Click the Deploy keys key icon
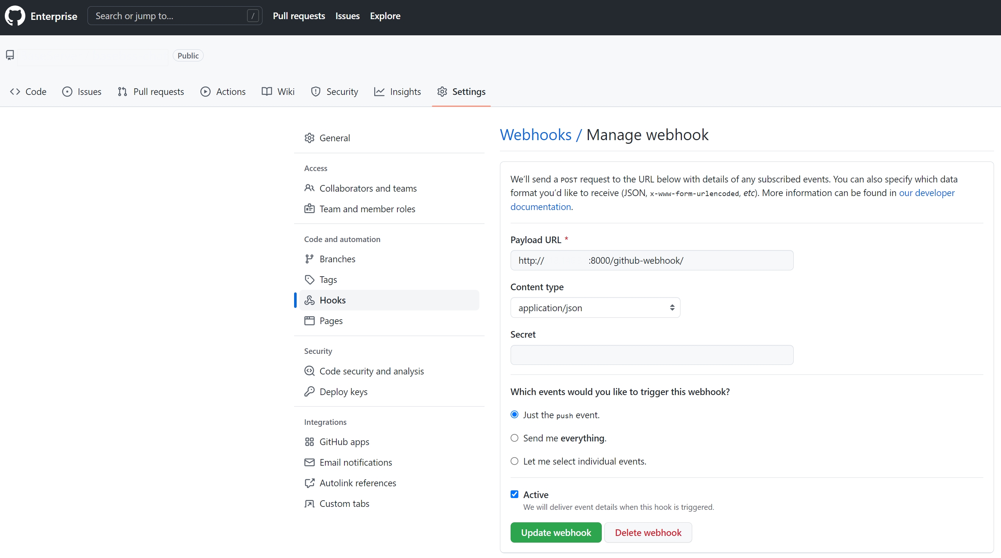 coord(309,392)
